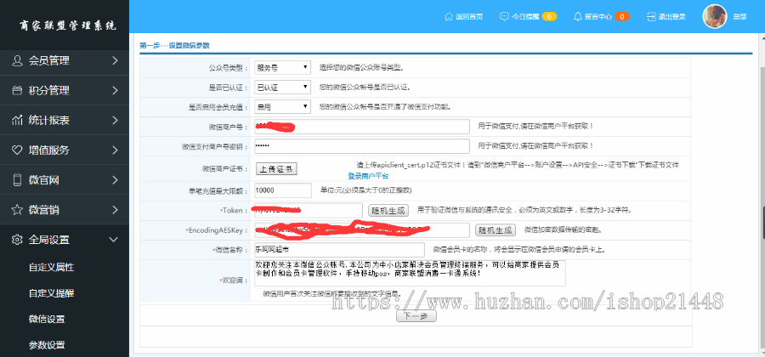Focus the 微信名称 input field

click(339, 250)
